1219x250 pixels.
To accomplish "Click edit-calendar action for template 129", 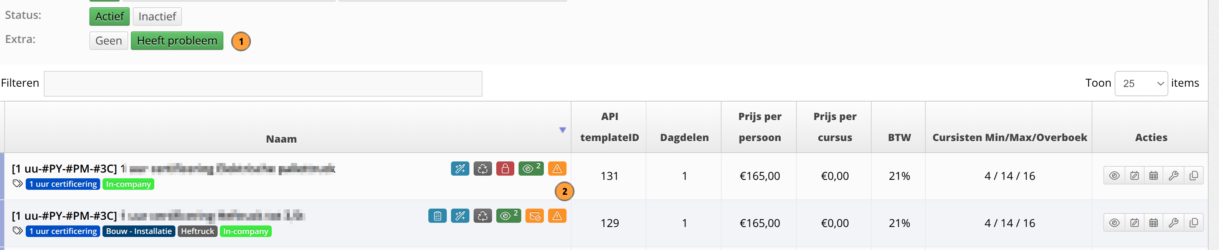I will coord(1134,223).
